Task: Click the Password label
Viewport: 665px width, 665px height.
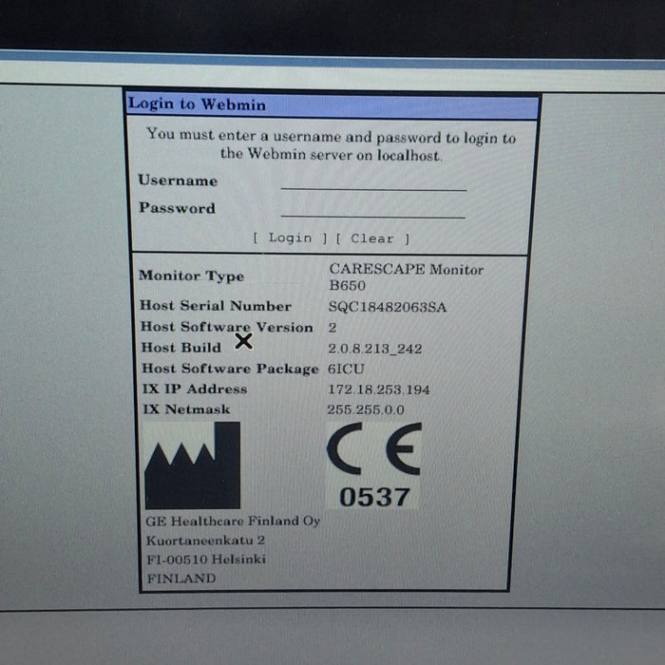Action: [x=177, y=208]
